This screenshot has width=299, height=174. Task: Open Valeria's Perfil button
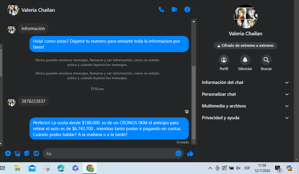coord(224,60)
